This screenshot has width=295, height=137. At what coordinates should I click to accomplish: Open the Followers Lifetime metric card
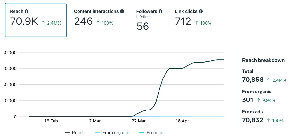pos(149,20)
